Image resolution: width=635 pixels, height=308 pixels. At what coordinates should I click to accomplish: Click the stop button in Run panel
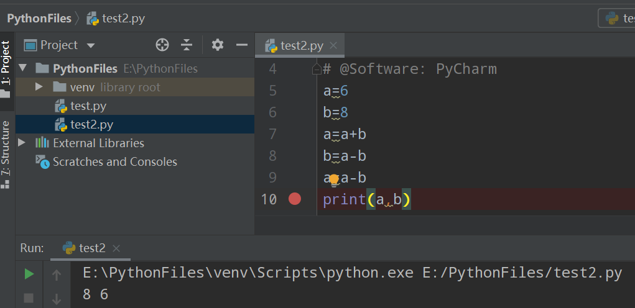29,298
